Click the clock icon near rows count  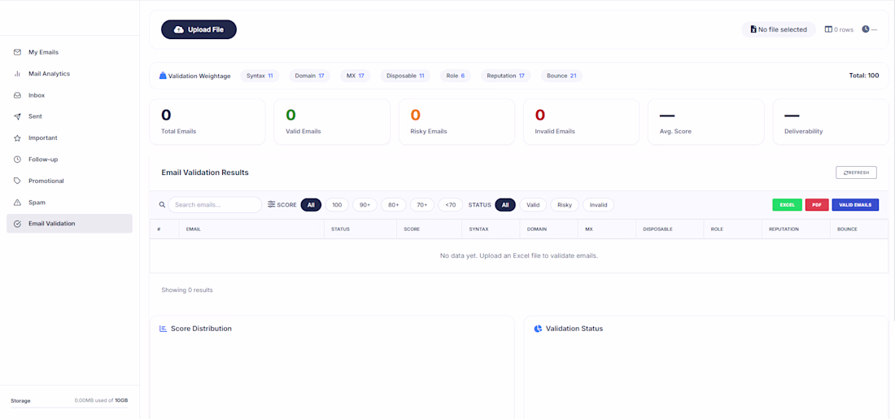(866, 29)
